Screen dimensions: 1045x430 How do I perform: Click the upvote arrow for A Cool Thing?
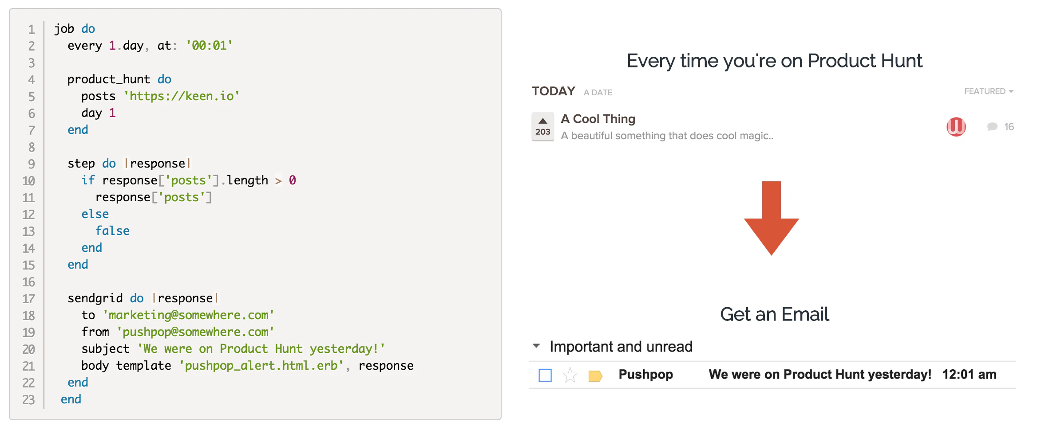point(542,120)
